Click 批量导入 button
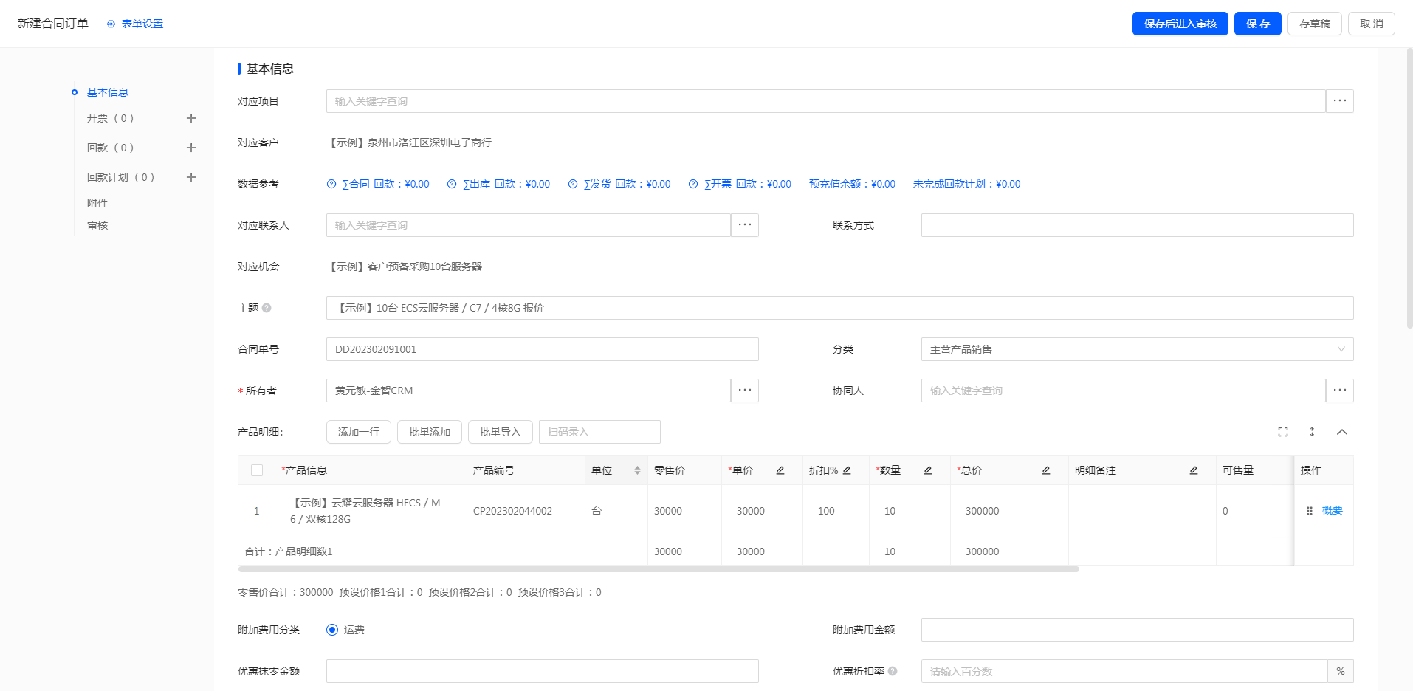This screenshot has height=691, width=1413. [x=501, y=432]
